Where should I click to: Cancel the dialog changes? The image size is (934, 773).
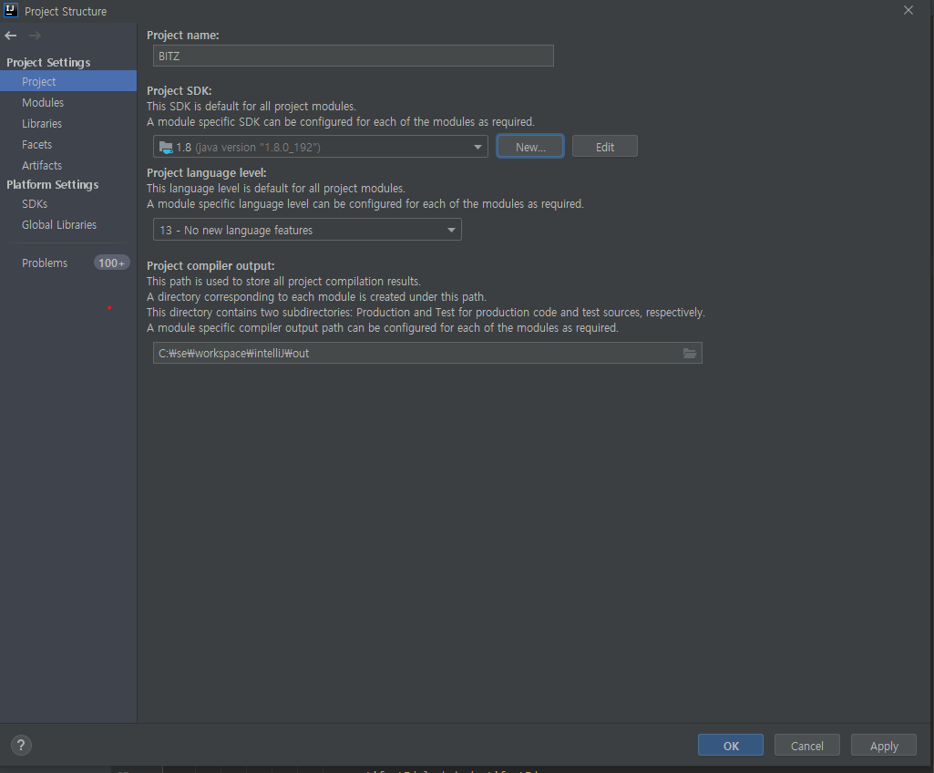pyautogui.click(x=807, y=745)
